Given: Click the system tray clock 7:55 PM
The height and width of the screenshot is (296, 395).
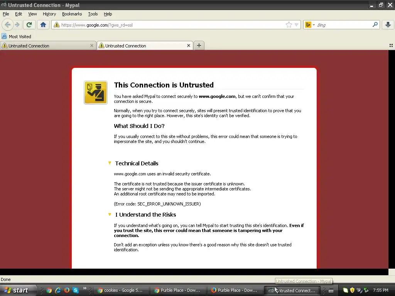Looking at the screenshot, I should pos(381,290).
